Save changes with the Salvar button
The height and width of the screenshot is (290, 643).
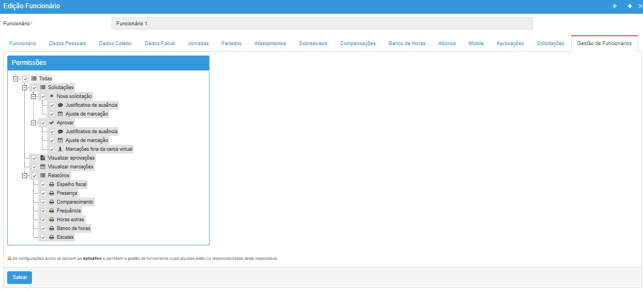pos(20,277)
